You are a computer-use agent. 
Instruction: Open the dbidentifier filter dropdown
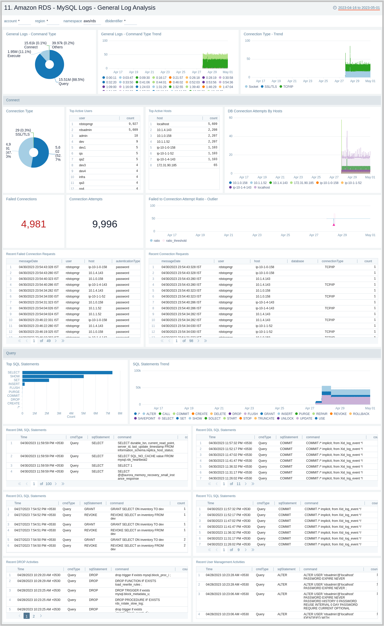(x=130, y=21)
